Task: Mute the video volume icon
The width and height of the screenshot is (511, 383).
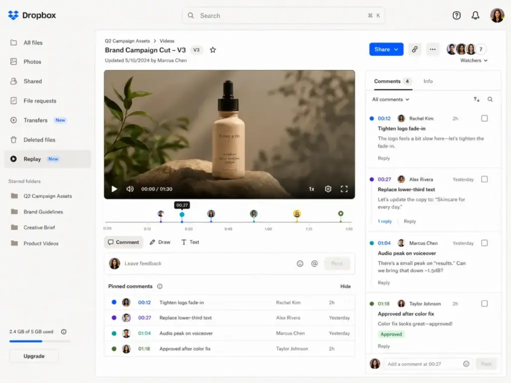Action: [130, 189]
